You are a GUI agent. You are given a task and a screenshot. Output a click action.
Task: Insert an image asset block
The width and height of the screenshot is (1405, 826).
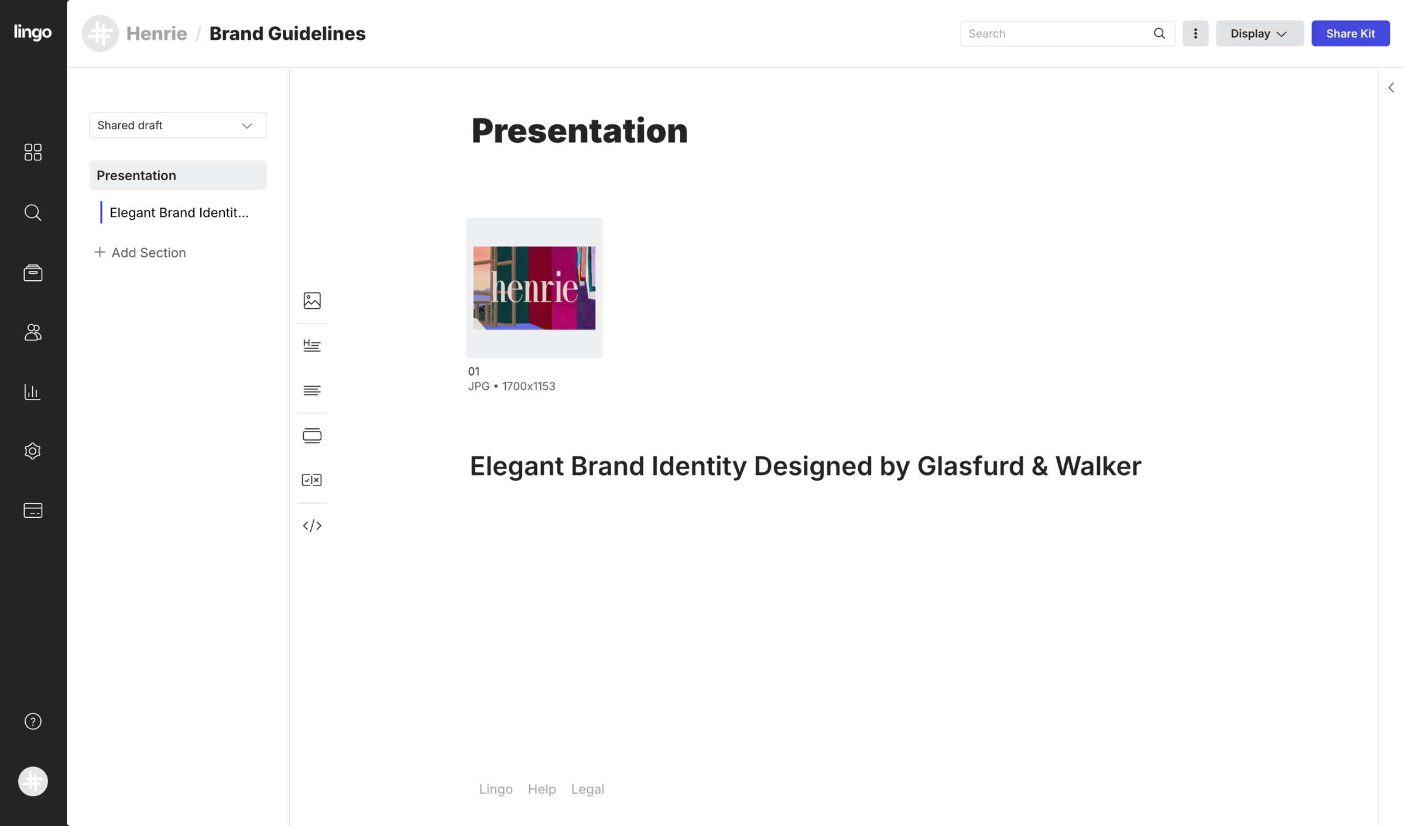[312, 301]
